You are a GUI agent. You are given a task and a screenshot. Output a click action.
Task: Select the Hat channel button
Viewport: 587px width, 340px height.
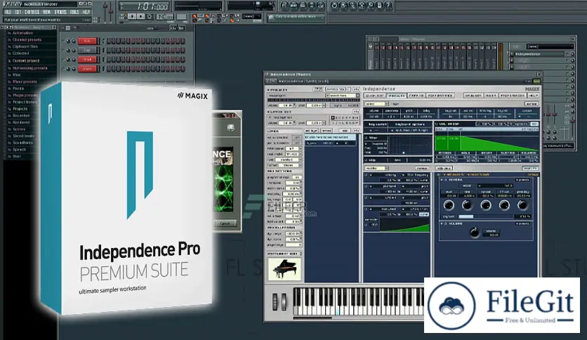(x=88, y=60)
